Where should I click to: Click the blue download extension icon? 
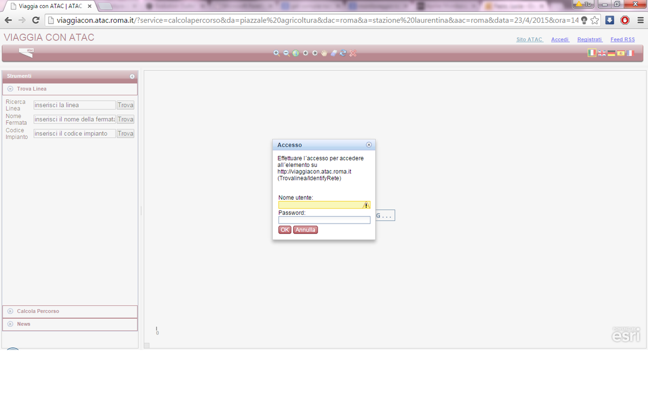tap(610, 21)
